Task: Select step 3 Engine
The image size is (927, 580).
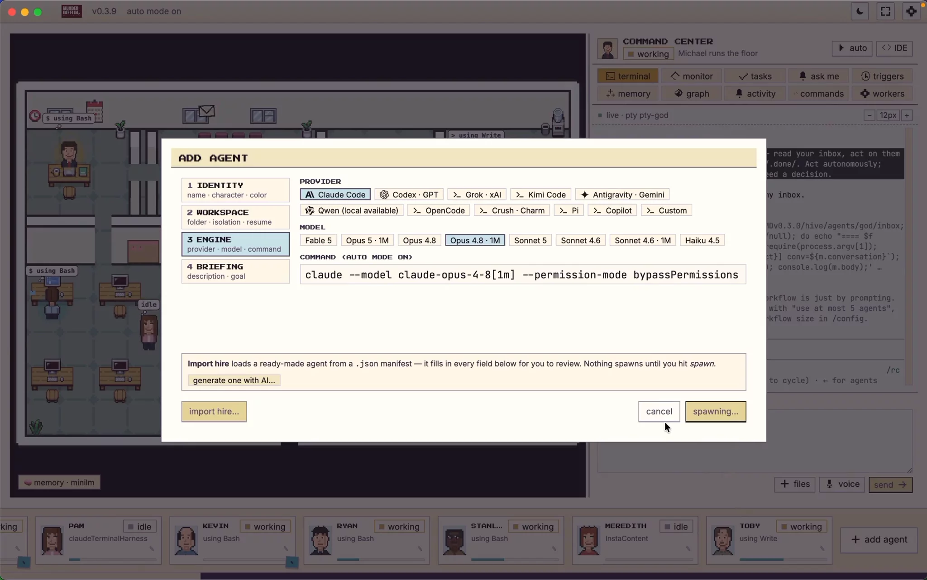Action: click(x=235, y=244)
